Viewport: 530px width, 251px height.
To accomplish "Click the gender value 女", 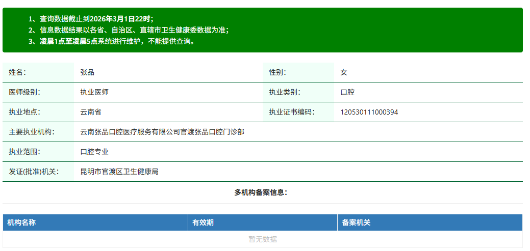I will point(344,72).
